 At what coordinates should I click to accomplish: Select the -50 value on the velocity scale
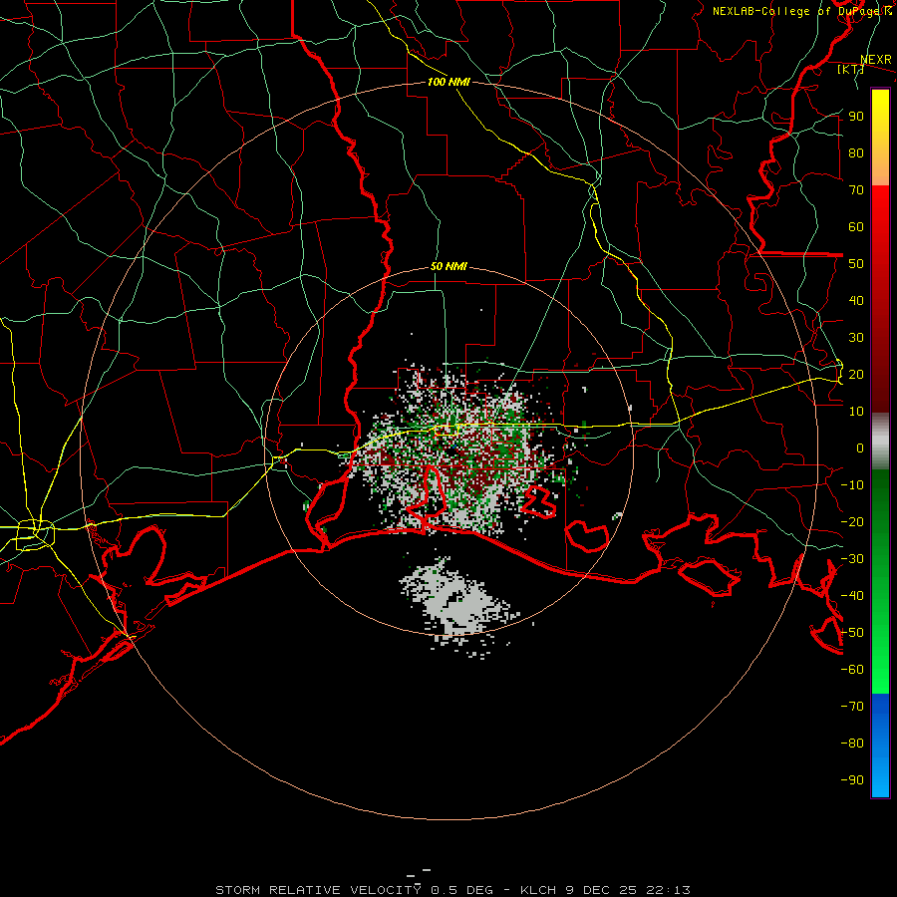(852, 633)
